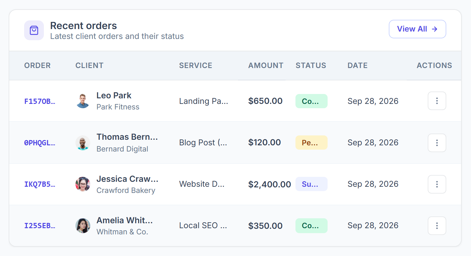Click the Bernard Digital company text

point(122,149)
